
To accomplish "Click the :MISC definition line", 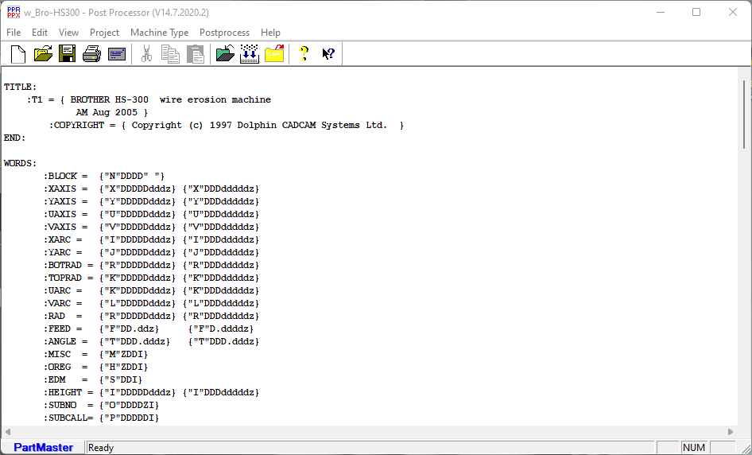I will 96,354.
